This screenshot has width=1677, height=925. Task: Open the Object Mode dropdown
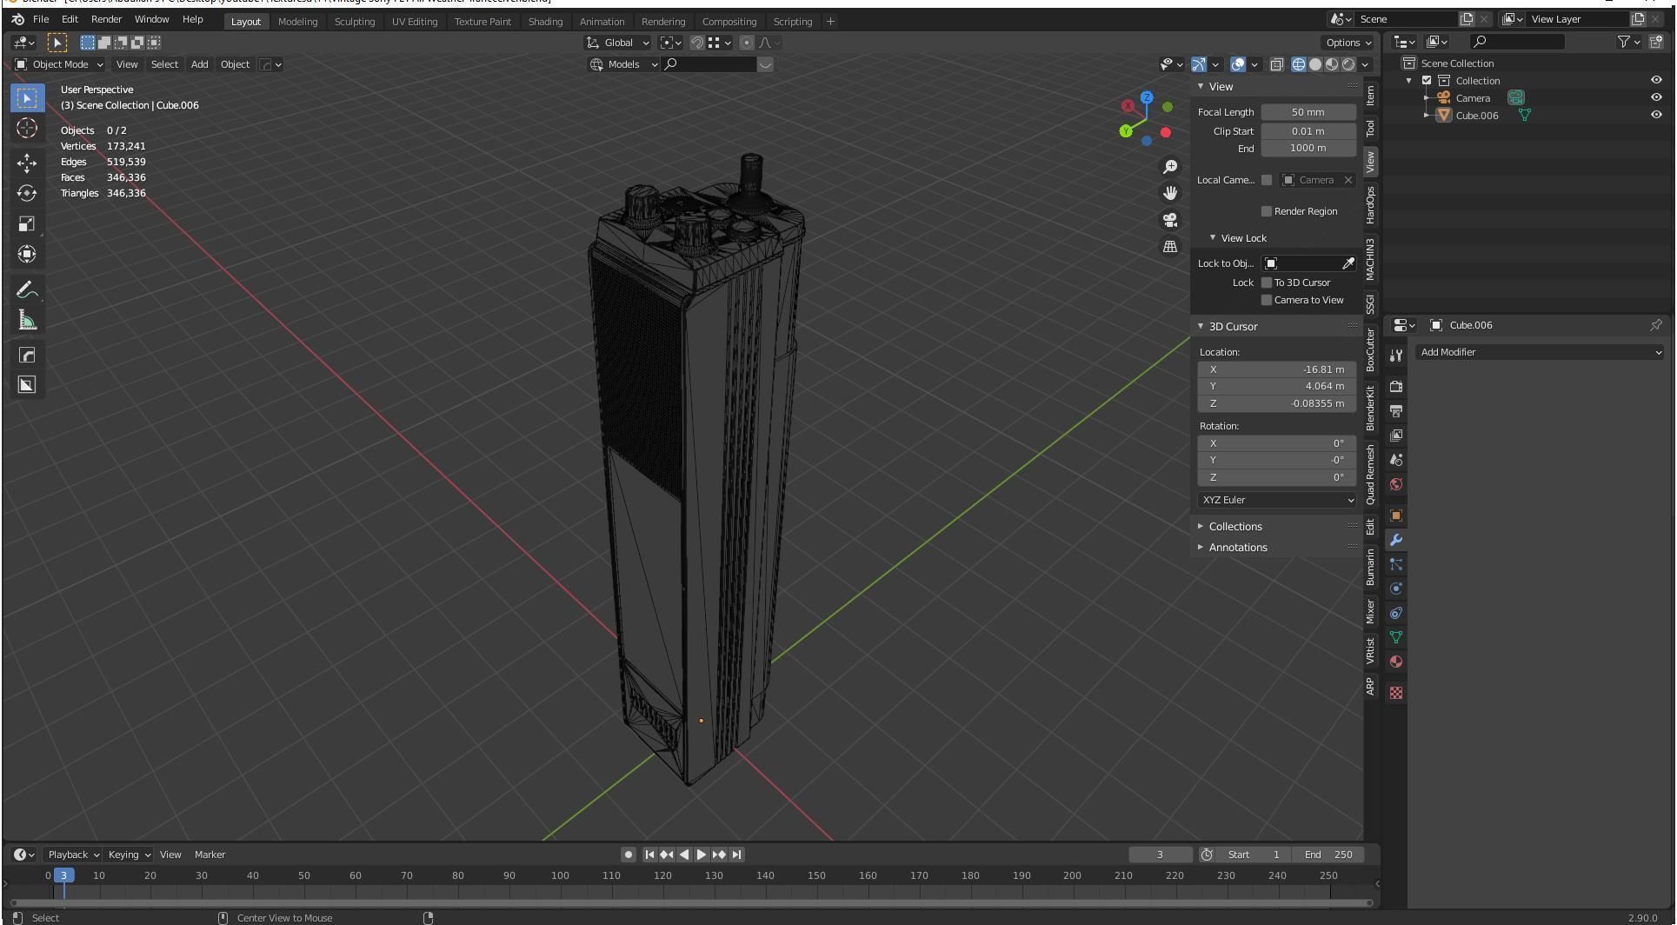click(x=59, y=64)
